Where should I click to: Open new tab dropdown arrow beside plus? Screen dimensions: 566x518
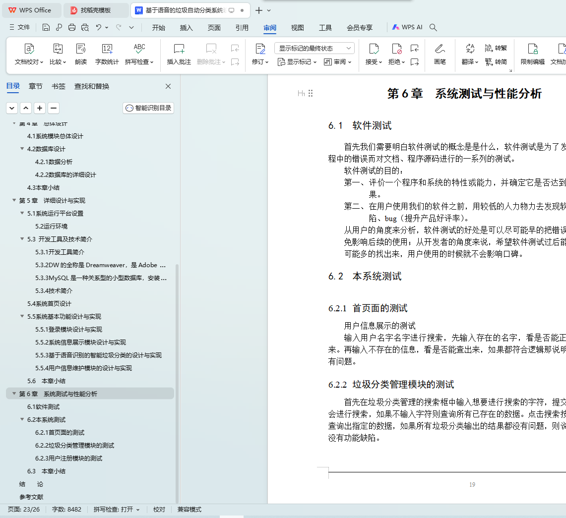[269, 10]
